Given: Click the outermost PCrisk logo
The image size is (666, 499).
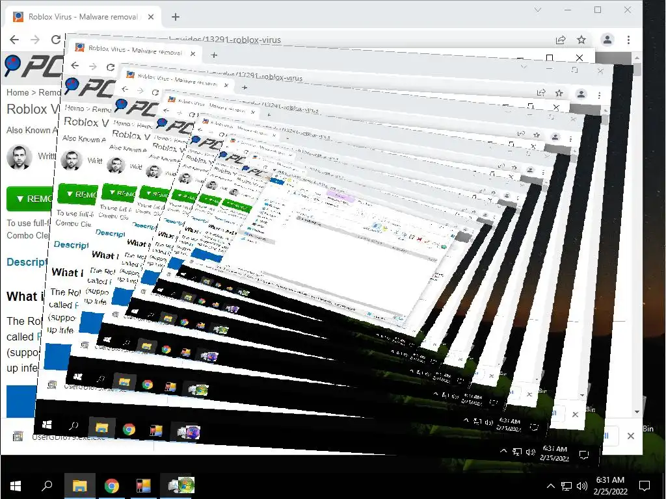Looking at the screenshot, I should click(34, 66).
